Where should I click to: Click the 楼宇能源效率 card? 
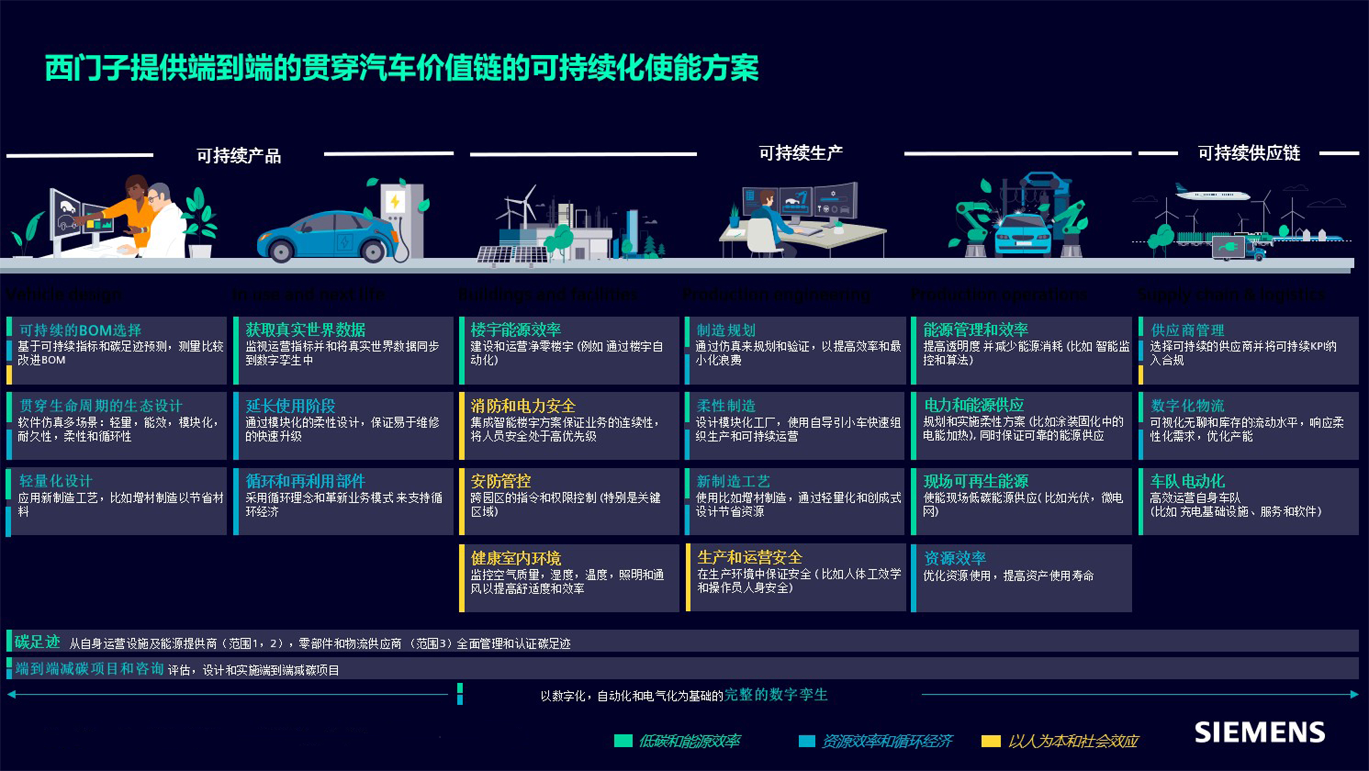click(569, 350)
